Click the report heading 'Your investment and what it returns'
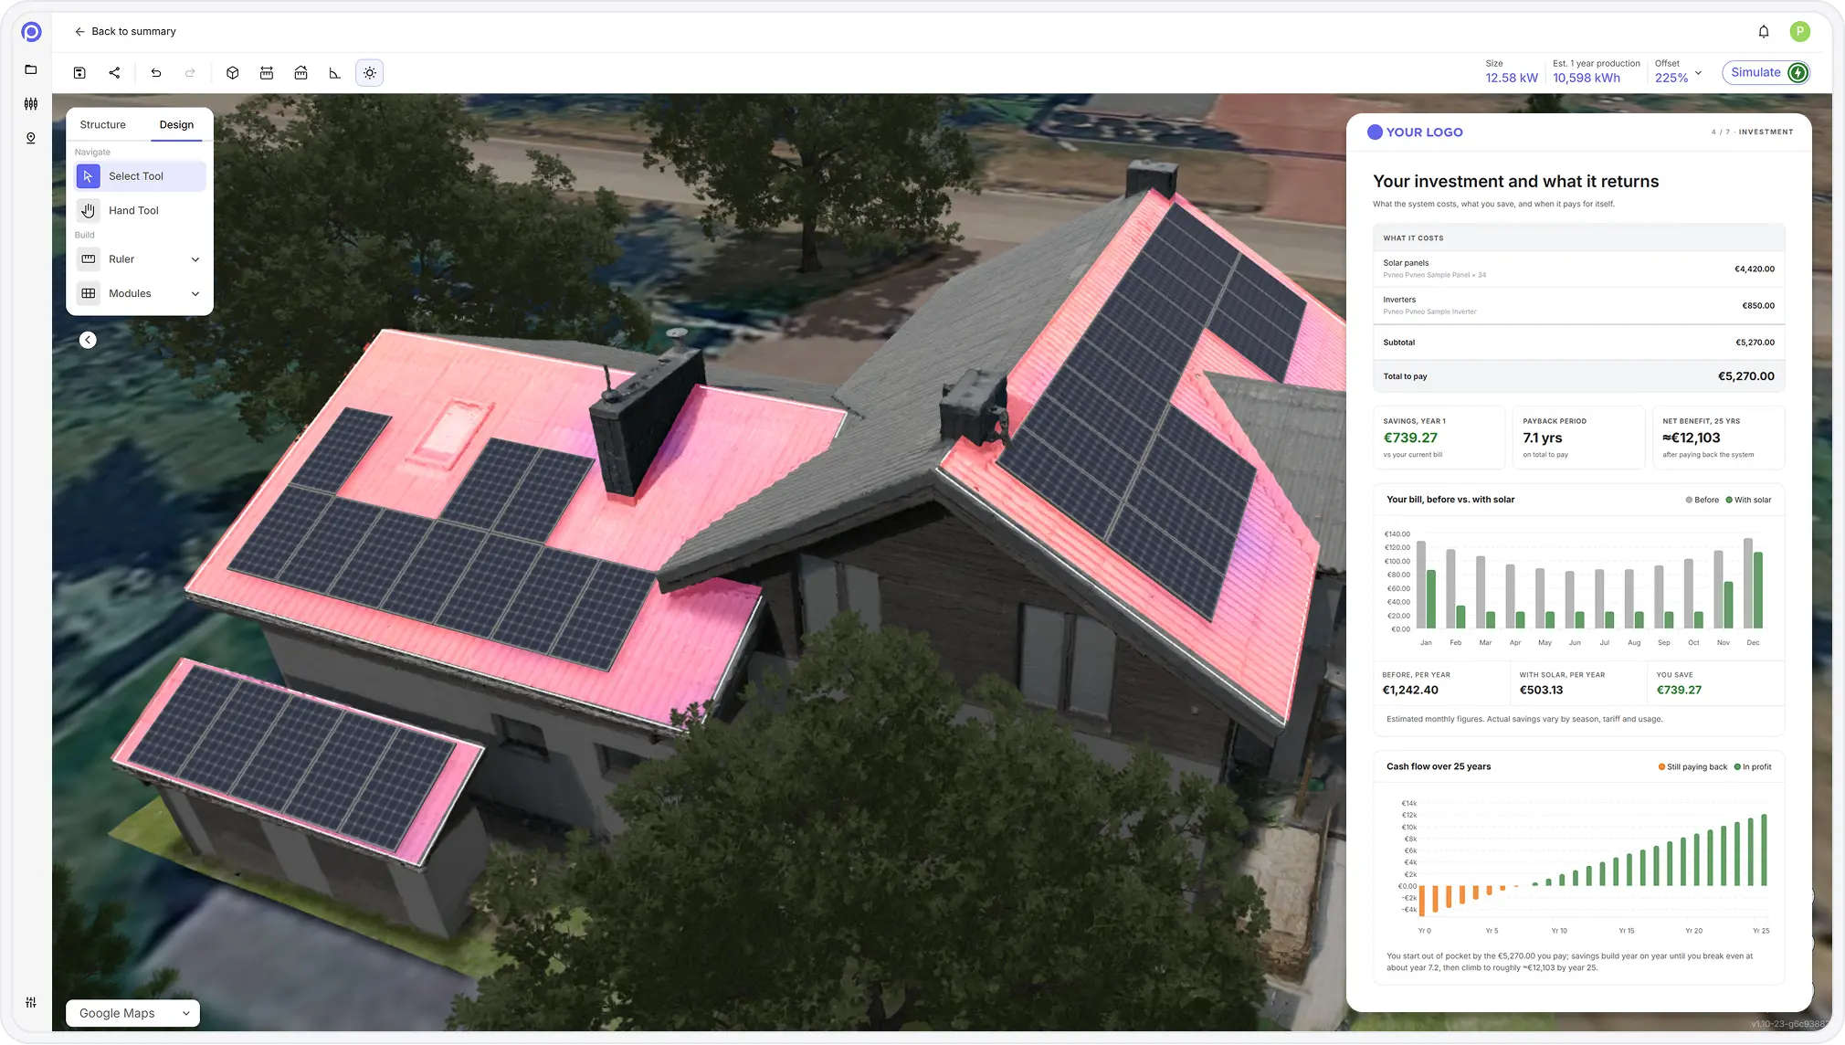The width and height of the screenshot is (1845, 1045). click(x=1515, y=182)
